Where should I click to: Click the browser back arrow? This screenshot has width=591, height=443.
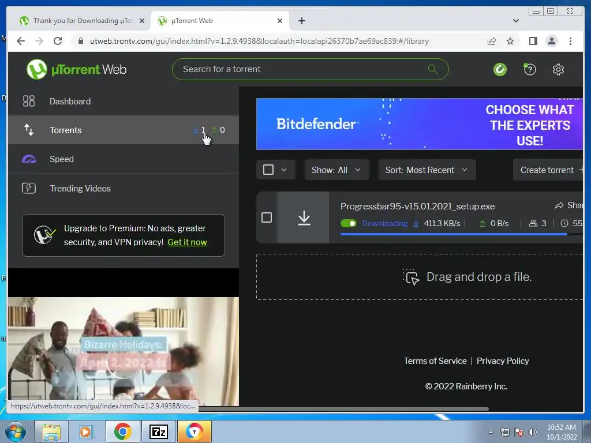click(21, 41)
